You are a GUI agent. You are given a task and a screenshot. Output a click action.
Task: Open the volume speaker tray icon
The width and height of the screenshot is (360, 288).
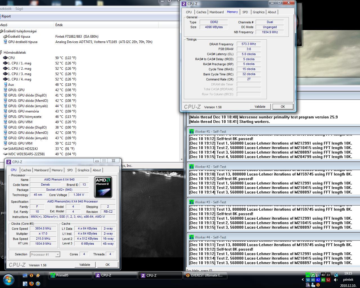point(336,280)
